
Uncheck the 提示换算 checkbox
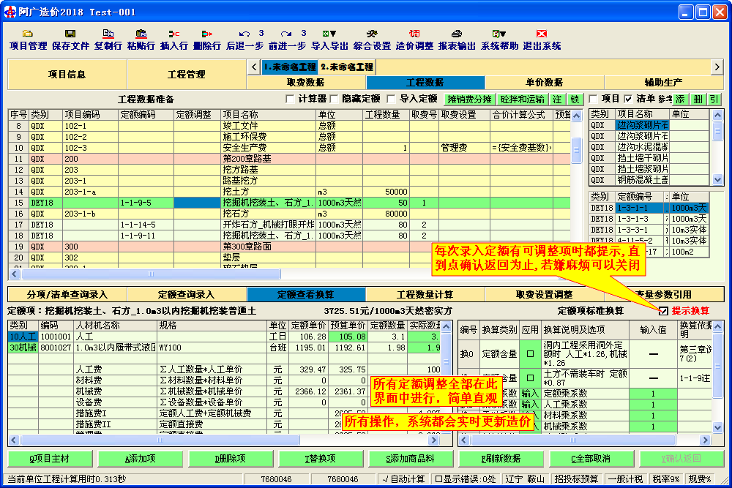click(663, 311)
